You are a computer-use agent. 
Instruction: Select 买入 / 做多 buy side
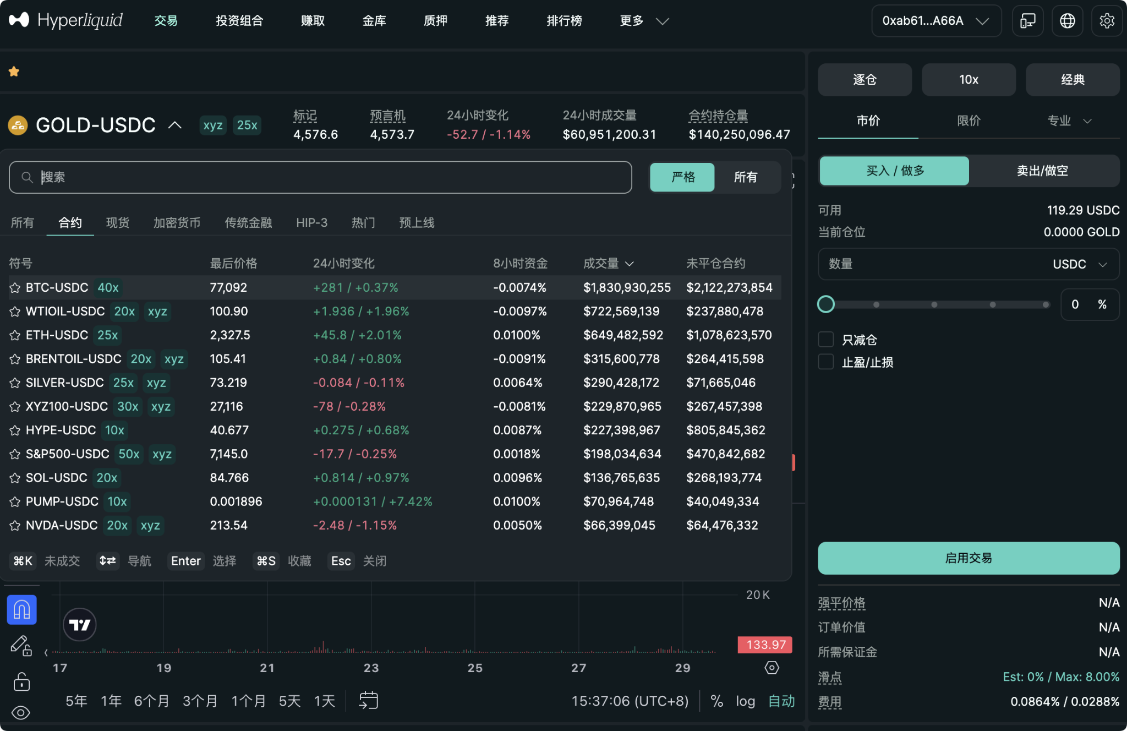point(894,171)
